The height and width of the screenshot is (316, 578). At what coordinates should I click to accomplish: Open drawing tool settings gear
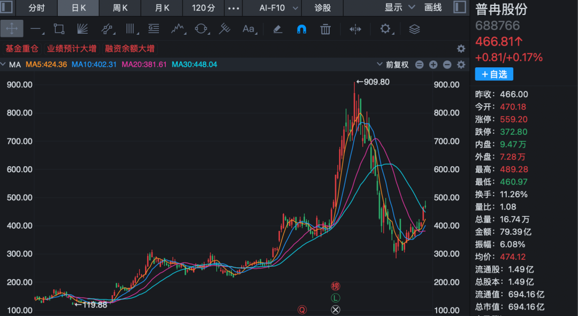tap(385, 29)
